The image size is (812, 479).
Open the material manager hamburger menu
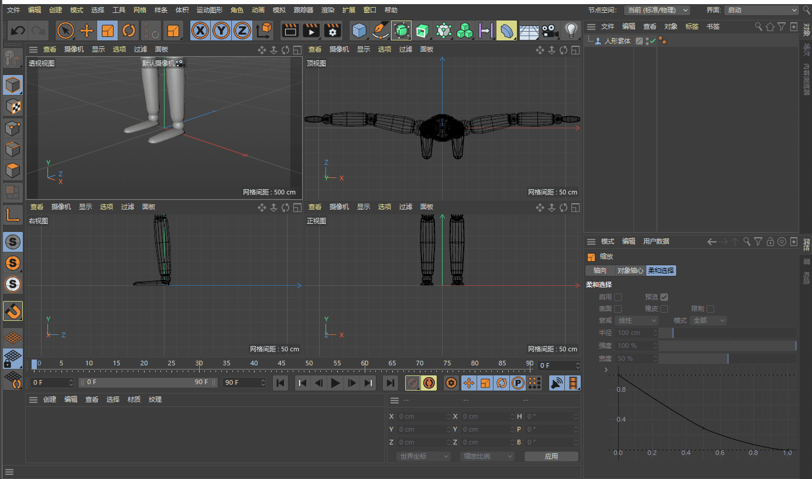[33, 399]
